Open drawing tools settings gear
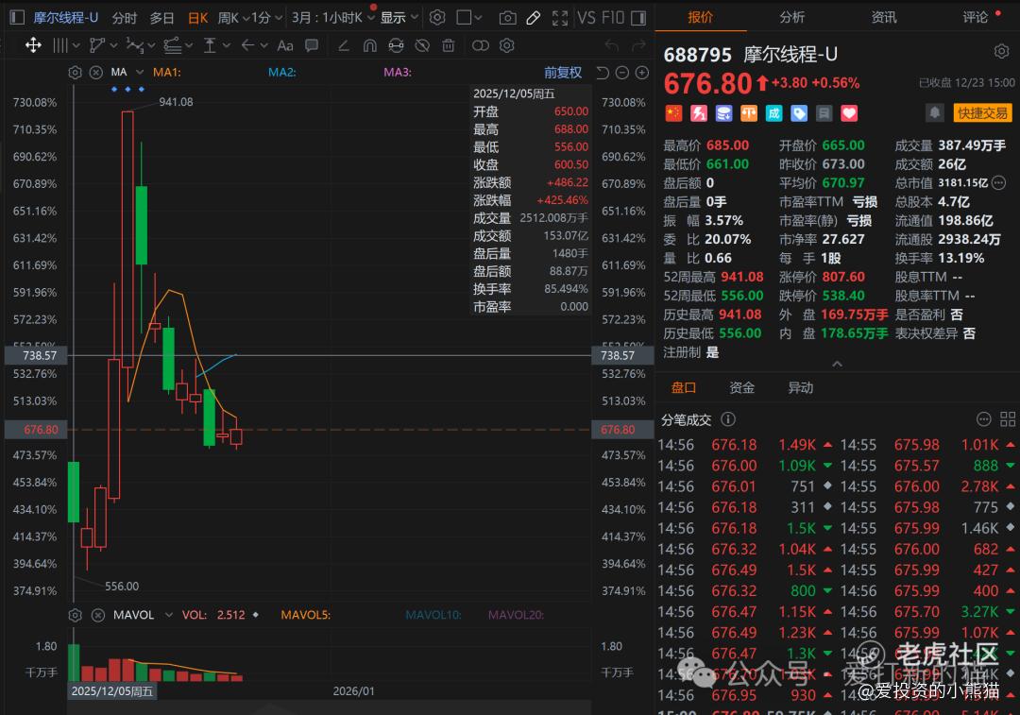Viewport: 1020px width, 715px height. pyautogui.click(x=507, y=45)
